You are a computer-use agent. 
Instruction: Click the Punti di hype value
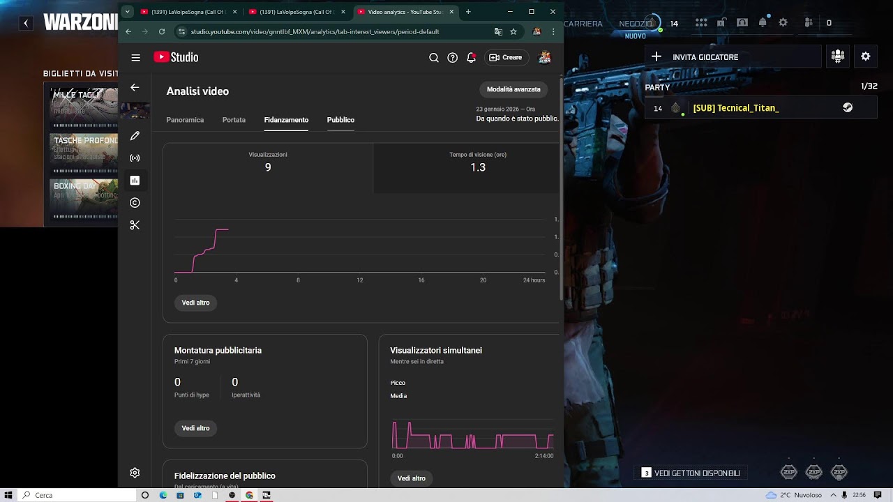click(x=177, y=382)
